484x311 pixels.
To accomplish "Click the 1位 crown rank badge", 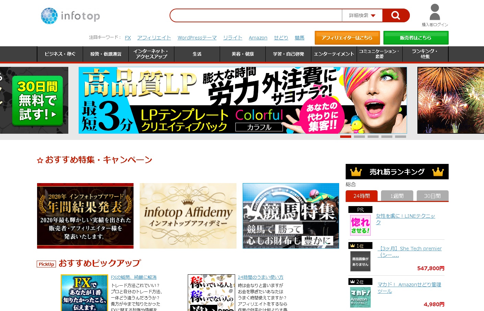I will [360, 246].
